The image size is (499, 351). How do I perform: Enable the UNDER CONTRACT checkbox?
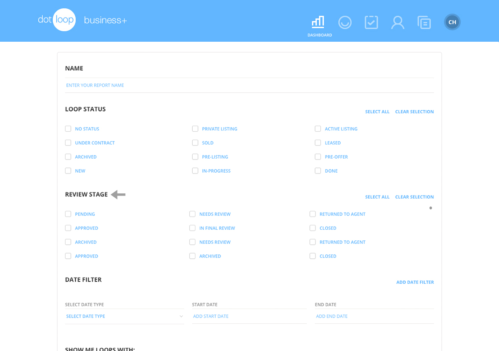[68, 142]
